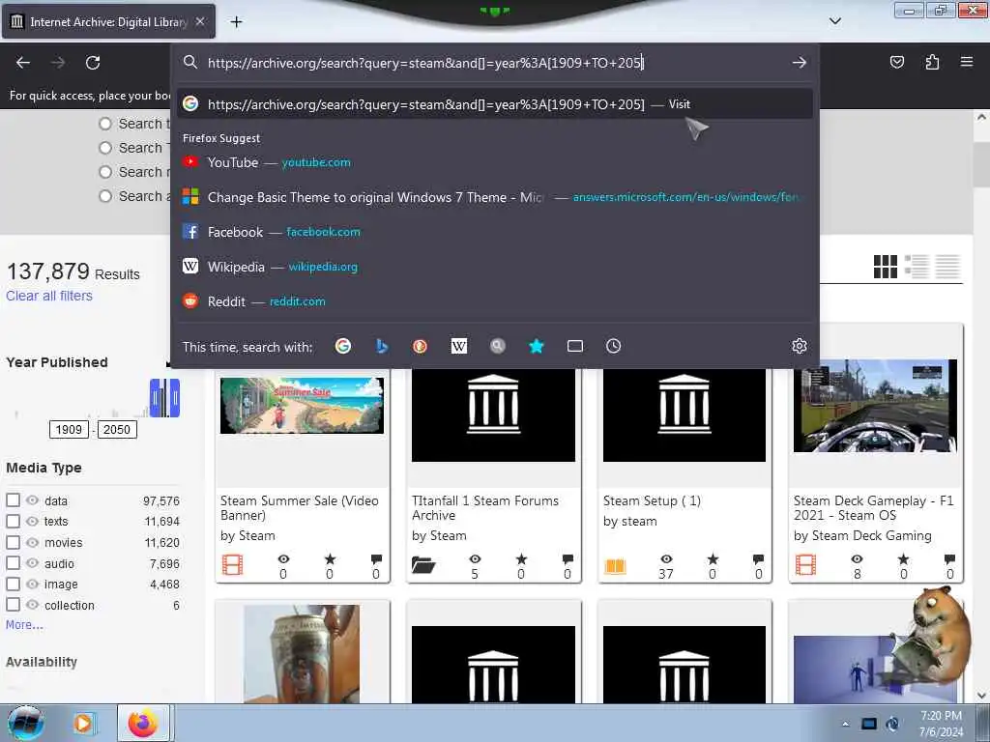Choose YouTube suggestion youtube.com

pyautogui.click(x=495, y=162)
